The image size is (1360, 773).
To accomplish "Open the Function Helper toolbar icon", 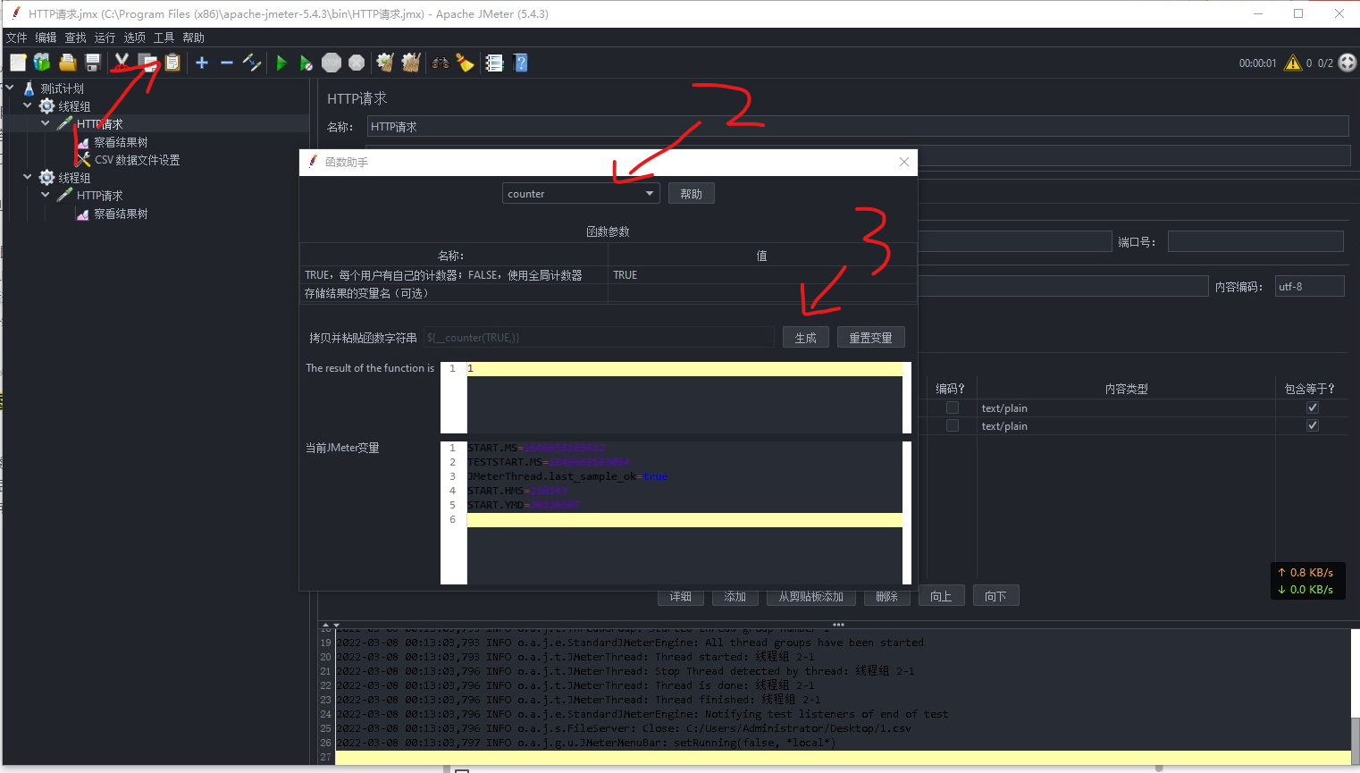I will click(x=494, y=63).
